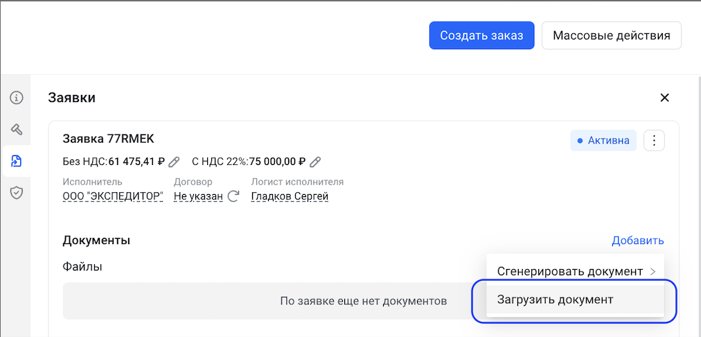This screenshot has width=701, height=337.
Task: Refresh the contract with circular arrow icon
Action: 233,196
